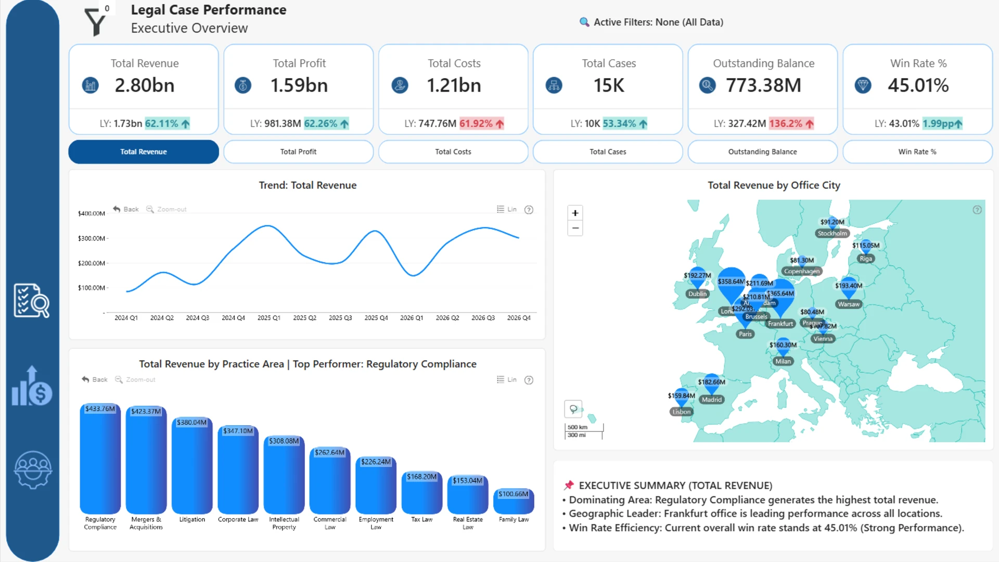Activate the map lasso selection tool
This screenshot has width=999, height=562.
pyautogui.click(x=573, y=409)
